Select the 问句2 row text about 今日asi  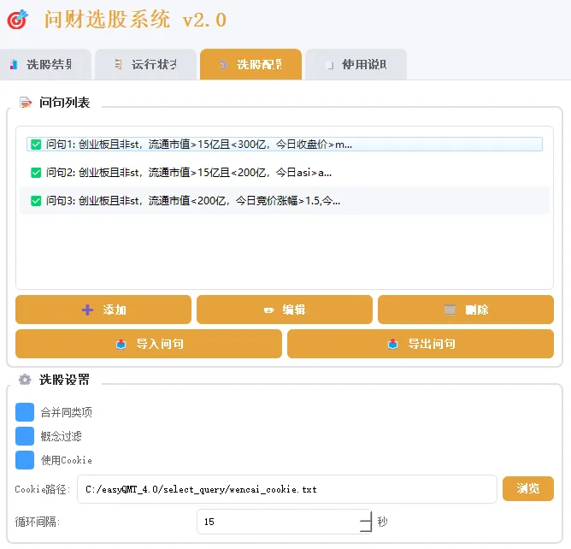click(189, 173)
